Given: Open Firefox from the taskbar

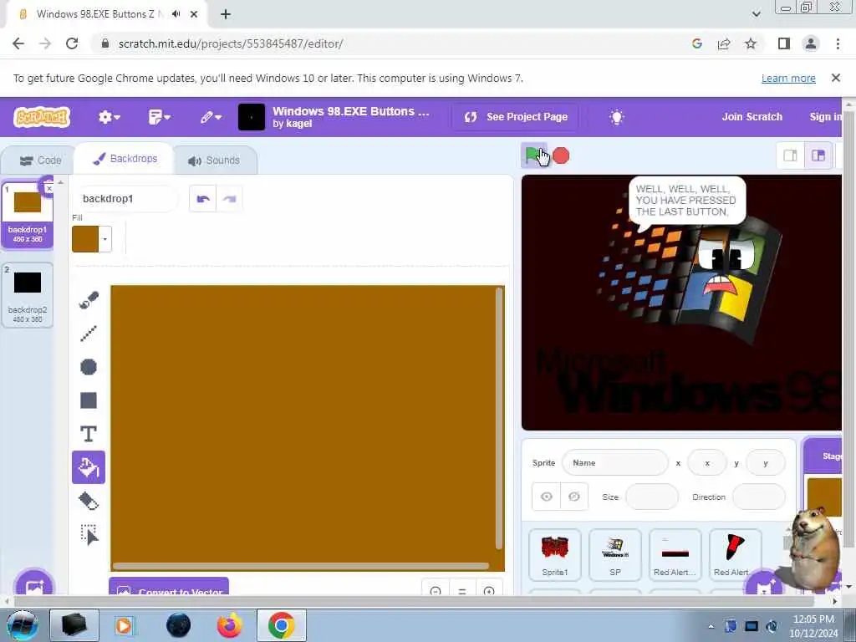Looking at the screenshot, I should click(230, 625).
